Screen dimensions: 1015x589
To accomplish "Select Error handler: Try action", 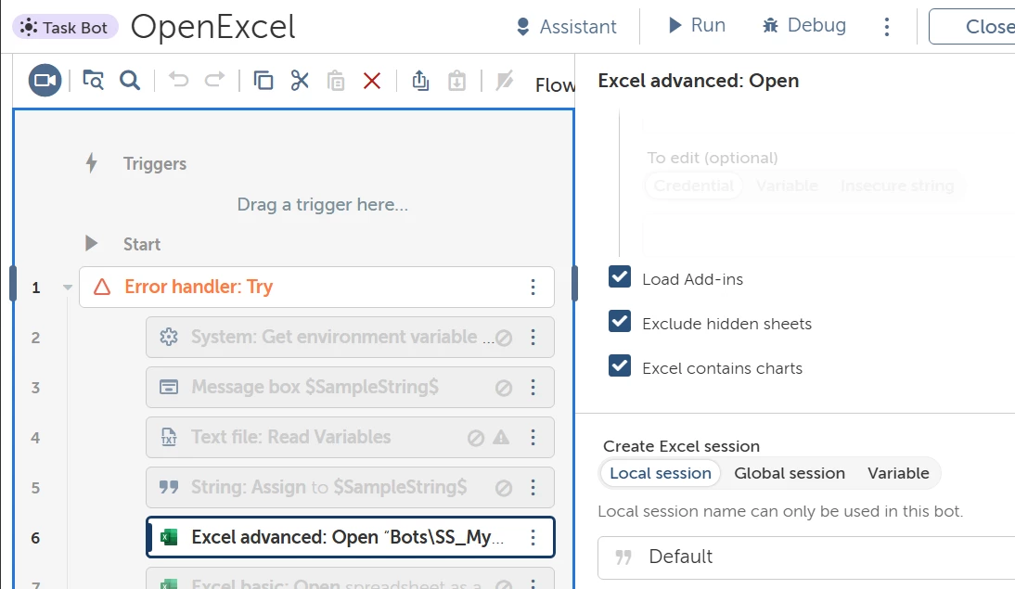I will tap(316, 287).
